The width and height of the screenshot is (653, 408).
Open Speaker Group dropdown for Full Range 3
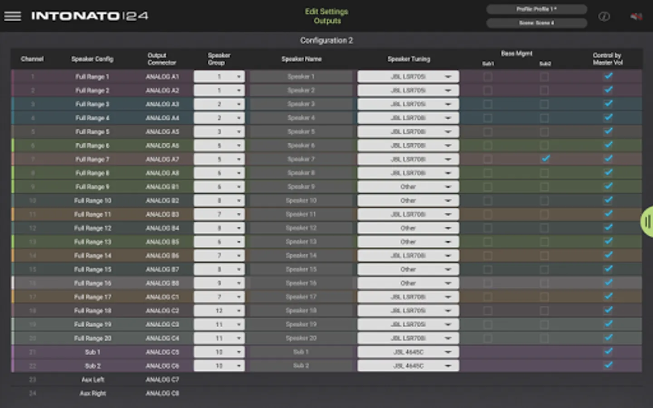[x=219, y=104]
